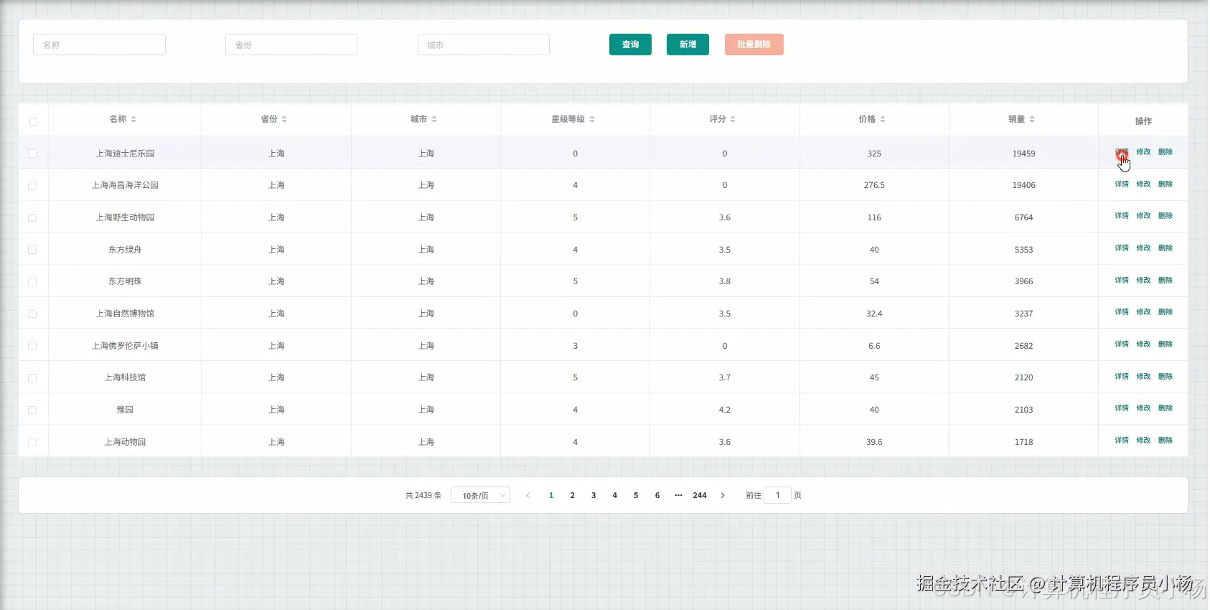Sort by 价格 column arrows
The height and width of the screenshot is (610, 1210).
point(883,119)
